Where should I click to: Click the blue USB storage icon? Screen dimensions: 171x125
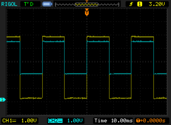[x=47, y=4]
